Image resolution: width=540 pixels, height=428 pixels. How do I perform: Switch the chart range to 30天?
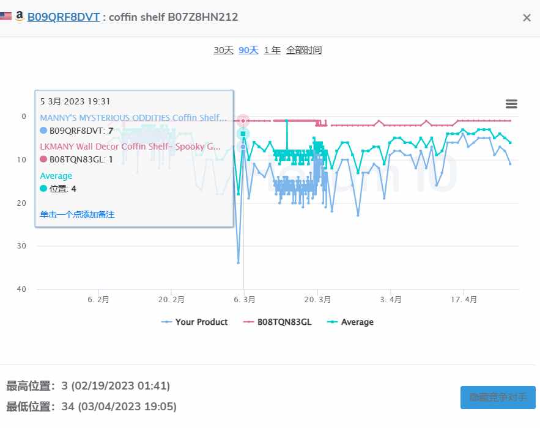223,50
